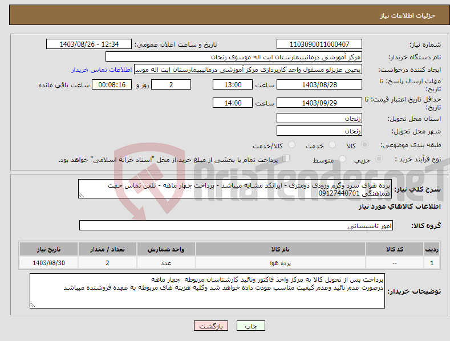Click the شرح کلی نیاز label
The width and height of the screenshot is (450, 341).
417,189
